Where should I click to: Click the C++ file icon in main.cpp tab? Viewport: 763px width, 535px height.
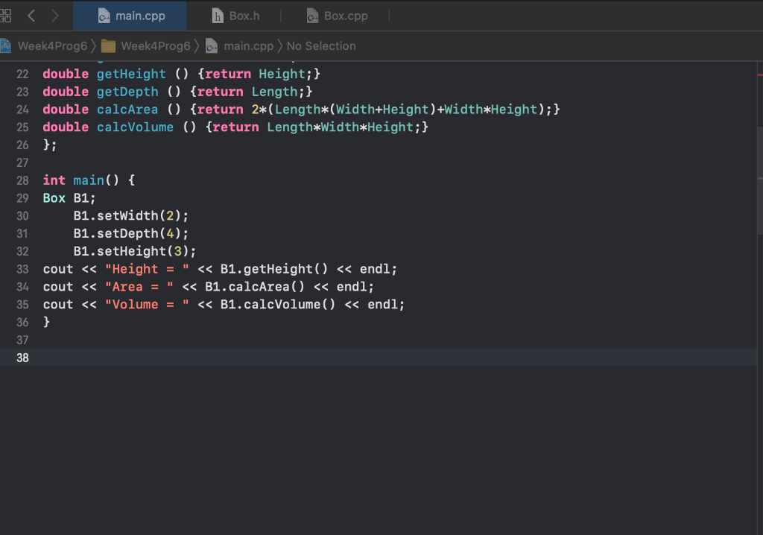[104, 16]
